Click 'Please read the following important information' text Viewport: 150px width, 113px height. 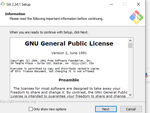pyautogui.click(x=56, y=19)
